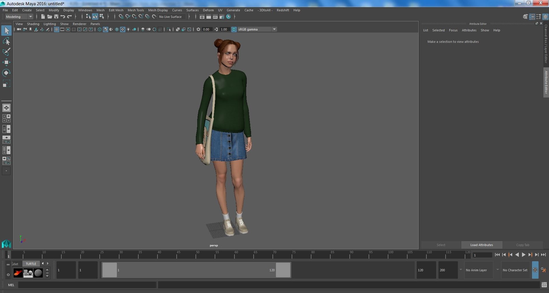Open Render Settings icon
Screen dimensions: 549x293
[222, 17]
